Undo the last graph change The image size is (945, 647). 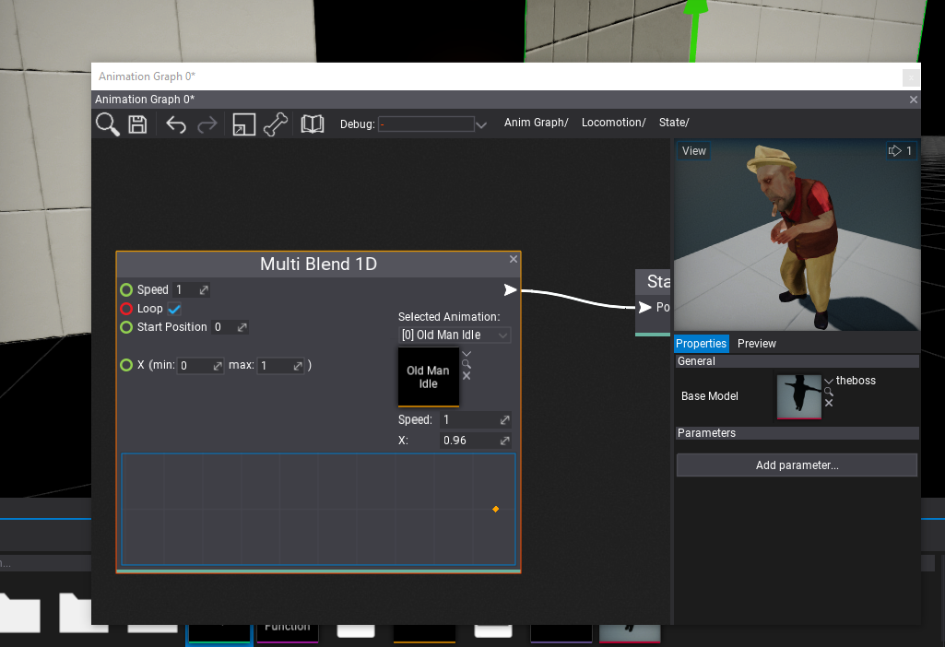click(x=176, y=124)
